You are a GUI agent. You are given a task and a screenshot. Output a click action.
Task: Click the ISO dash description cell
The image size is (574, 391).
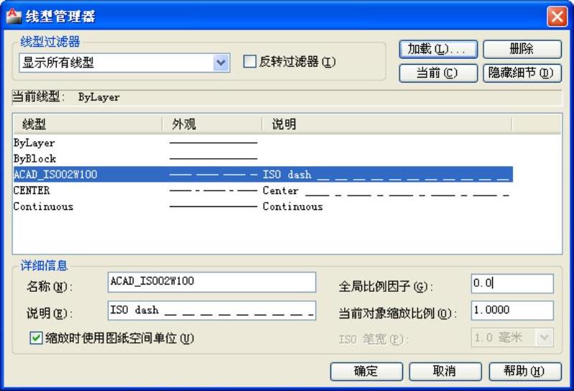(x=386, y=175)
